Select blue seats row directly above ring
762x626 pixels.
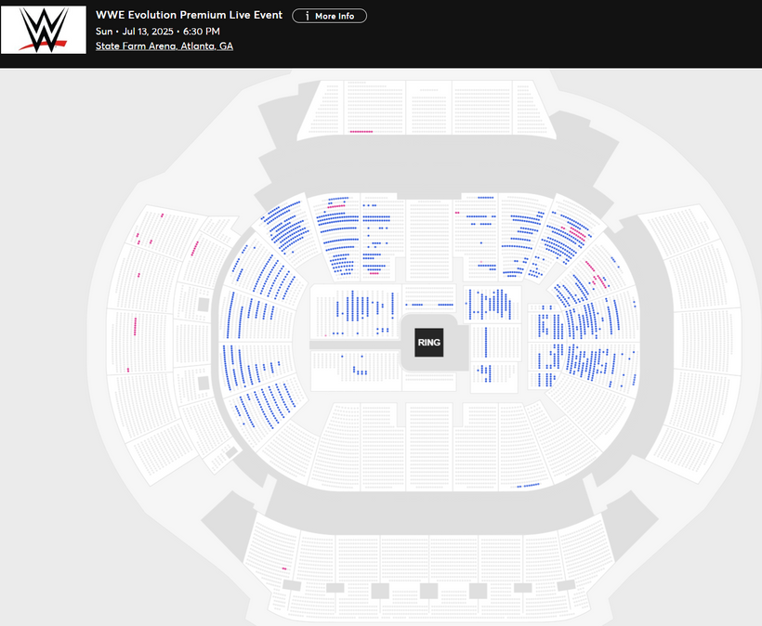point(427,304)
